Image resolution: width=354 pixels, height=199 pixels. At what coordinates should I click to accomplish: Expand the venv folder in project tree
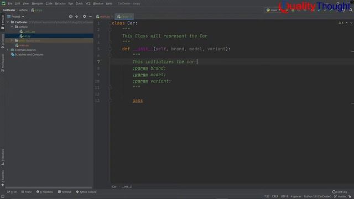(12, 40)
